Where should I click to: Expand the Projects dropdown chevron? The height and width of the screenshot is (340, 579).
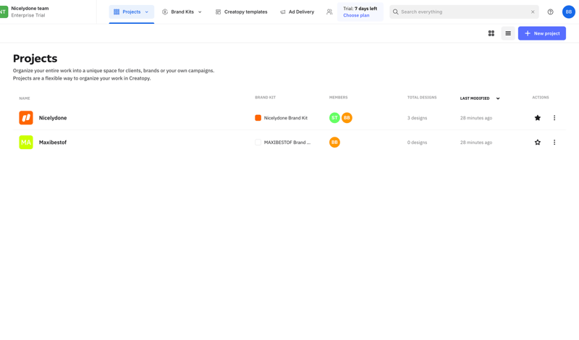click(x=147, y=12)
